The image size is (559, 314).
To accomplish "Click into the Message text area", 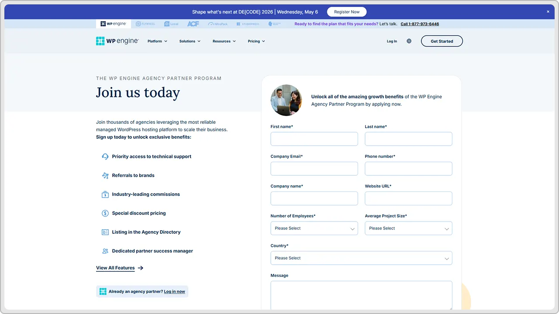I will click(362, 296).
